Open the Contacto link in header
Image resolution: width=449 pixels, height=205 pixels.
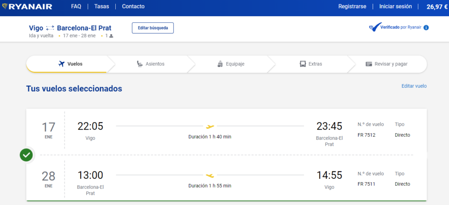coord(133,6)
